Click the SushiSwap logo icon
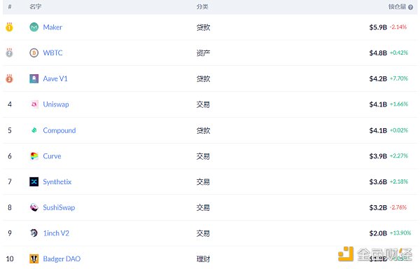The height and width of the screenshot is (269, 420). (34, 207)
